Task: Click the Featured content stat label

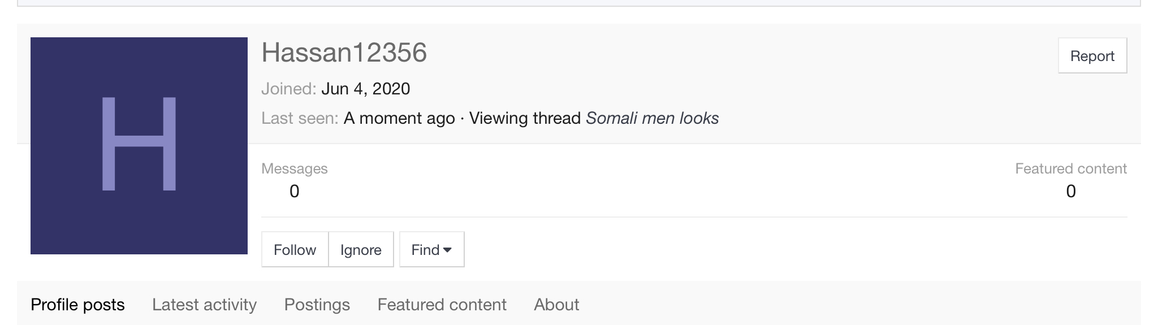Action: (1071, 168)
